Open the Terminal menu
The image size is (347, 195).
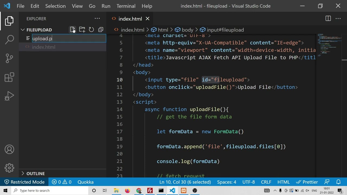126,6
